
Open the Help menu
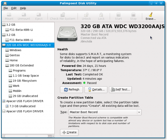click(x=23, y=8)
